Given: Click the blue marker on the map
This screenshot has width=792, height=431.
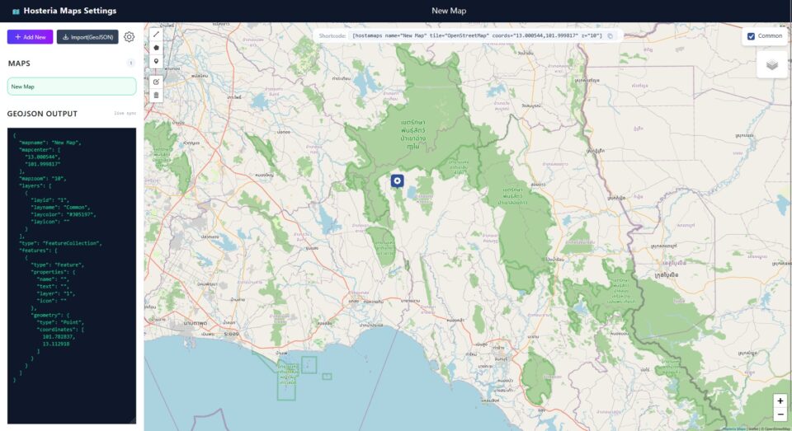Looking at the screenshot, I should (398, 180).
